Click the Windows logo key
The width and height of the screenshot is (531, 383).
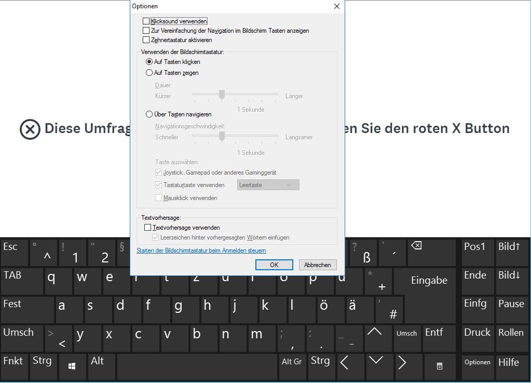72,366
